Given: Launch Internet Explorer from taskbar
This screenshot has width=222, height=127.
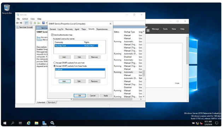Looking at the screenshot, I should (29, 123).
